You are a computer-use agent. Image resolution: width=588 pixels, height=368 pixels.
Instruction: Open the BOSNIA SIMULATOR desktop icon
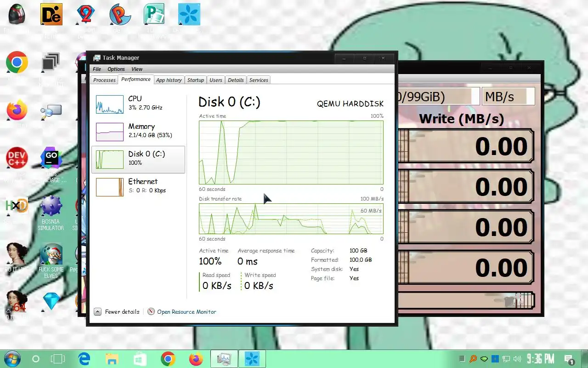pyautogui.click(x=51, y=206)
